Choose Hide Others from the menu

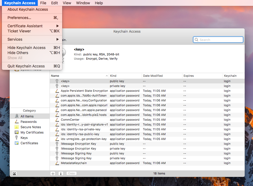(32, 53)
